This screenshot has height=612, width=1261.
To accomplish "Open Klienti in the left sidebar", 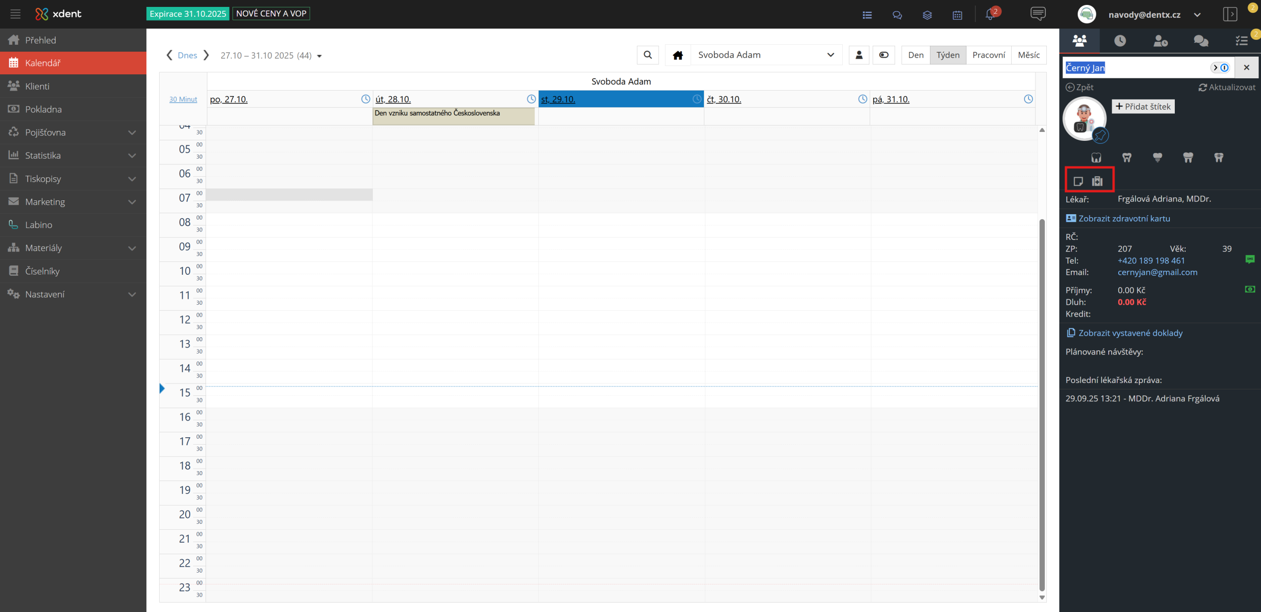I will [37, 86].
